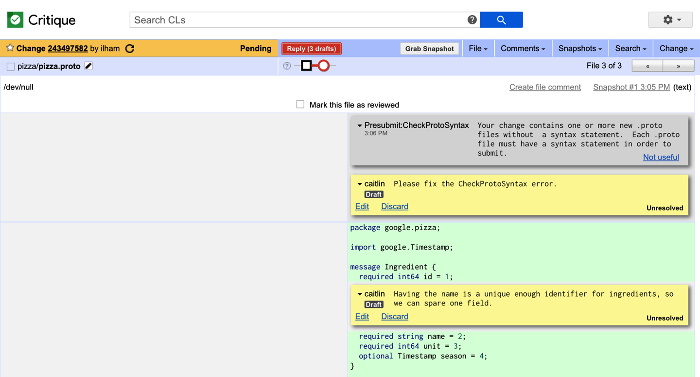Click the Reply (3 drafts) button
Image resolution: width=700 pixels, height=377 pixels.
(x=312, y=49)
